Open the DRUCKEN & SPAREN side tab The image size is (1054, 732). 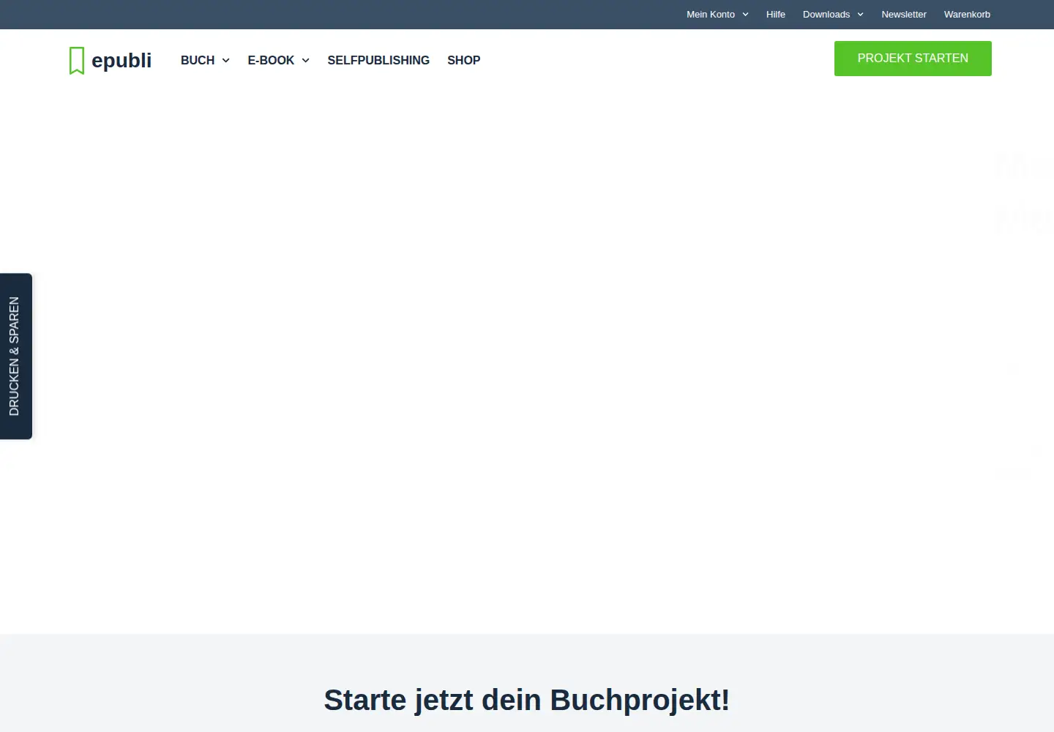(15, 356)
